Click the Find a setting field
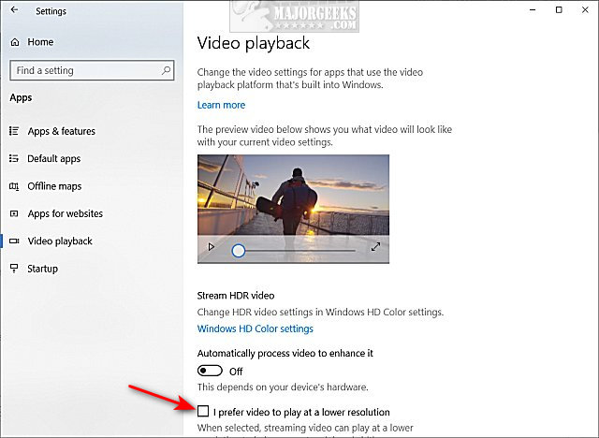 (x=92, y=70)
